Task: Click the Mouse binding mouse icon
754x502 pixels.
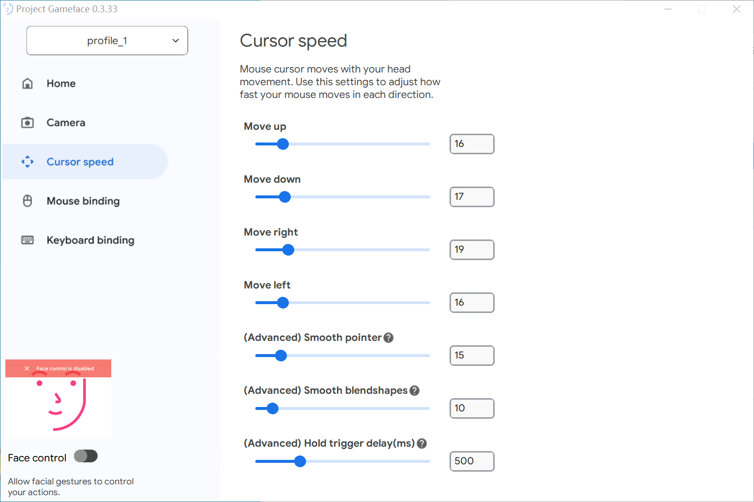Action: click(27, 201)
